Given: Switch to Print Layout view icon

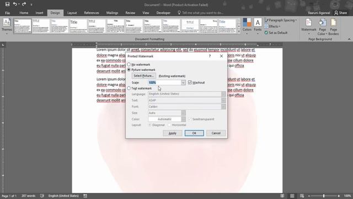Looking at the screenshot, I should click(x=292, y=196).
